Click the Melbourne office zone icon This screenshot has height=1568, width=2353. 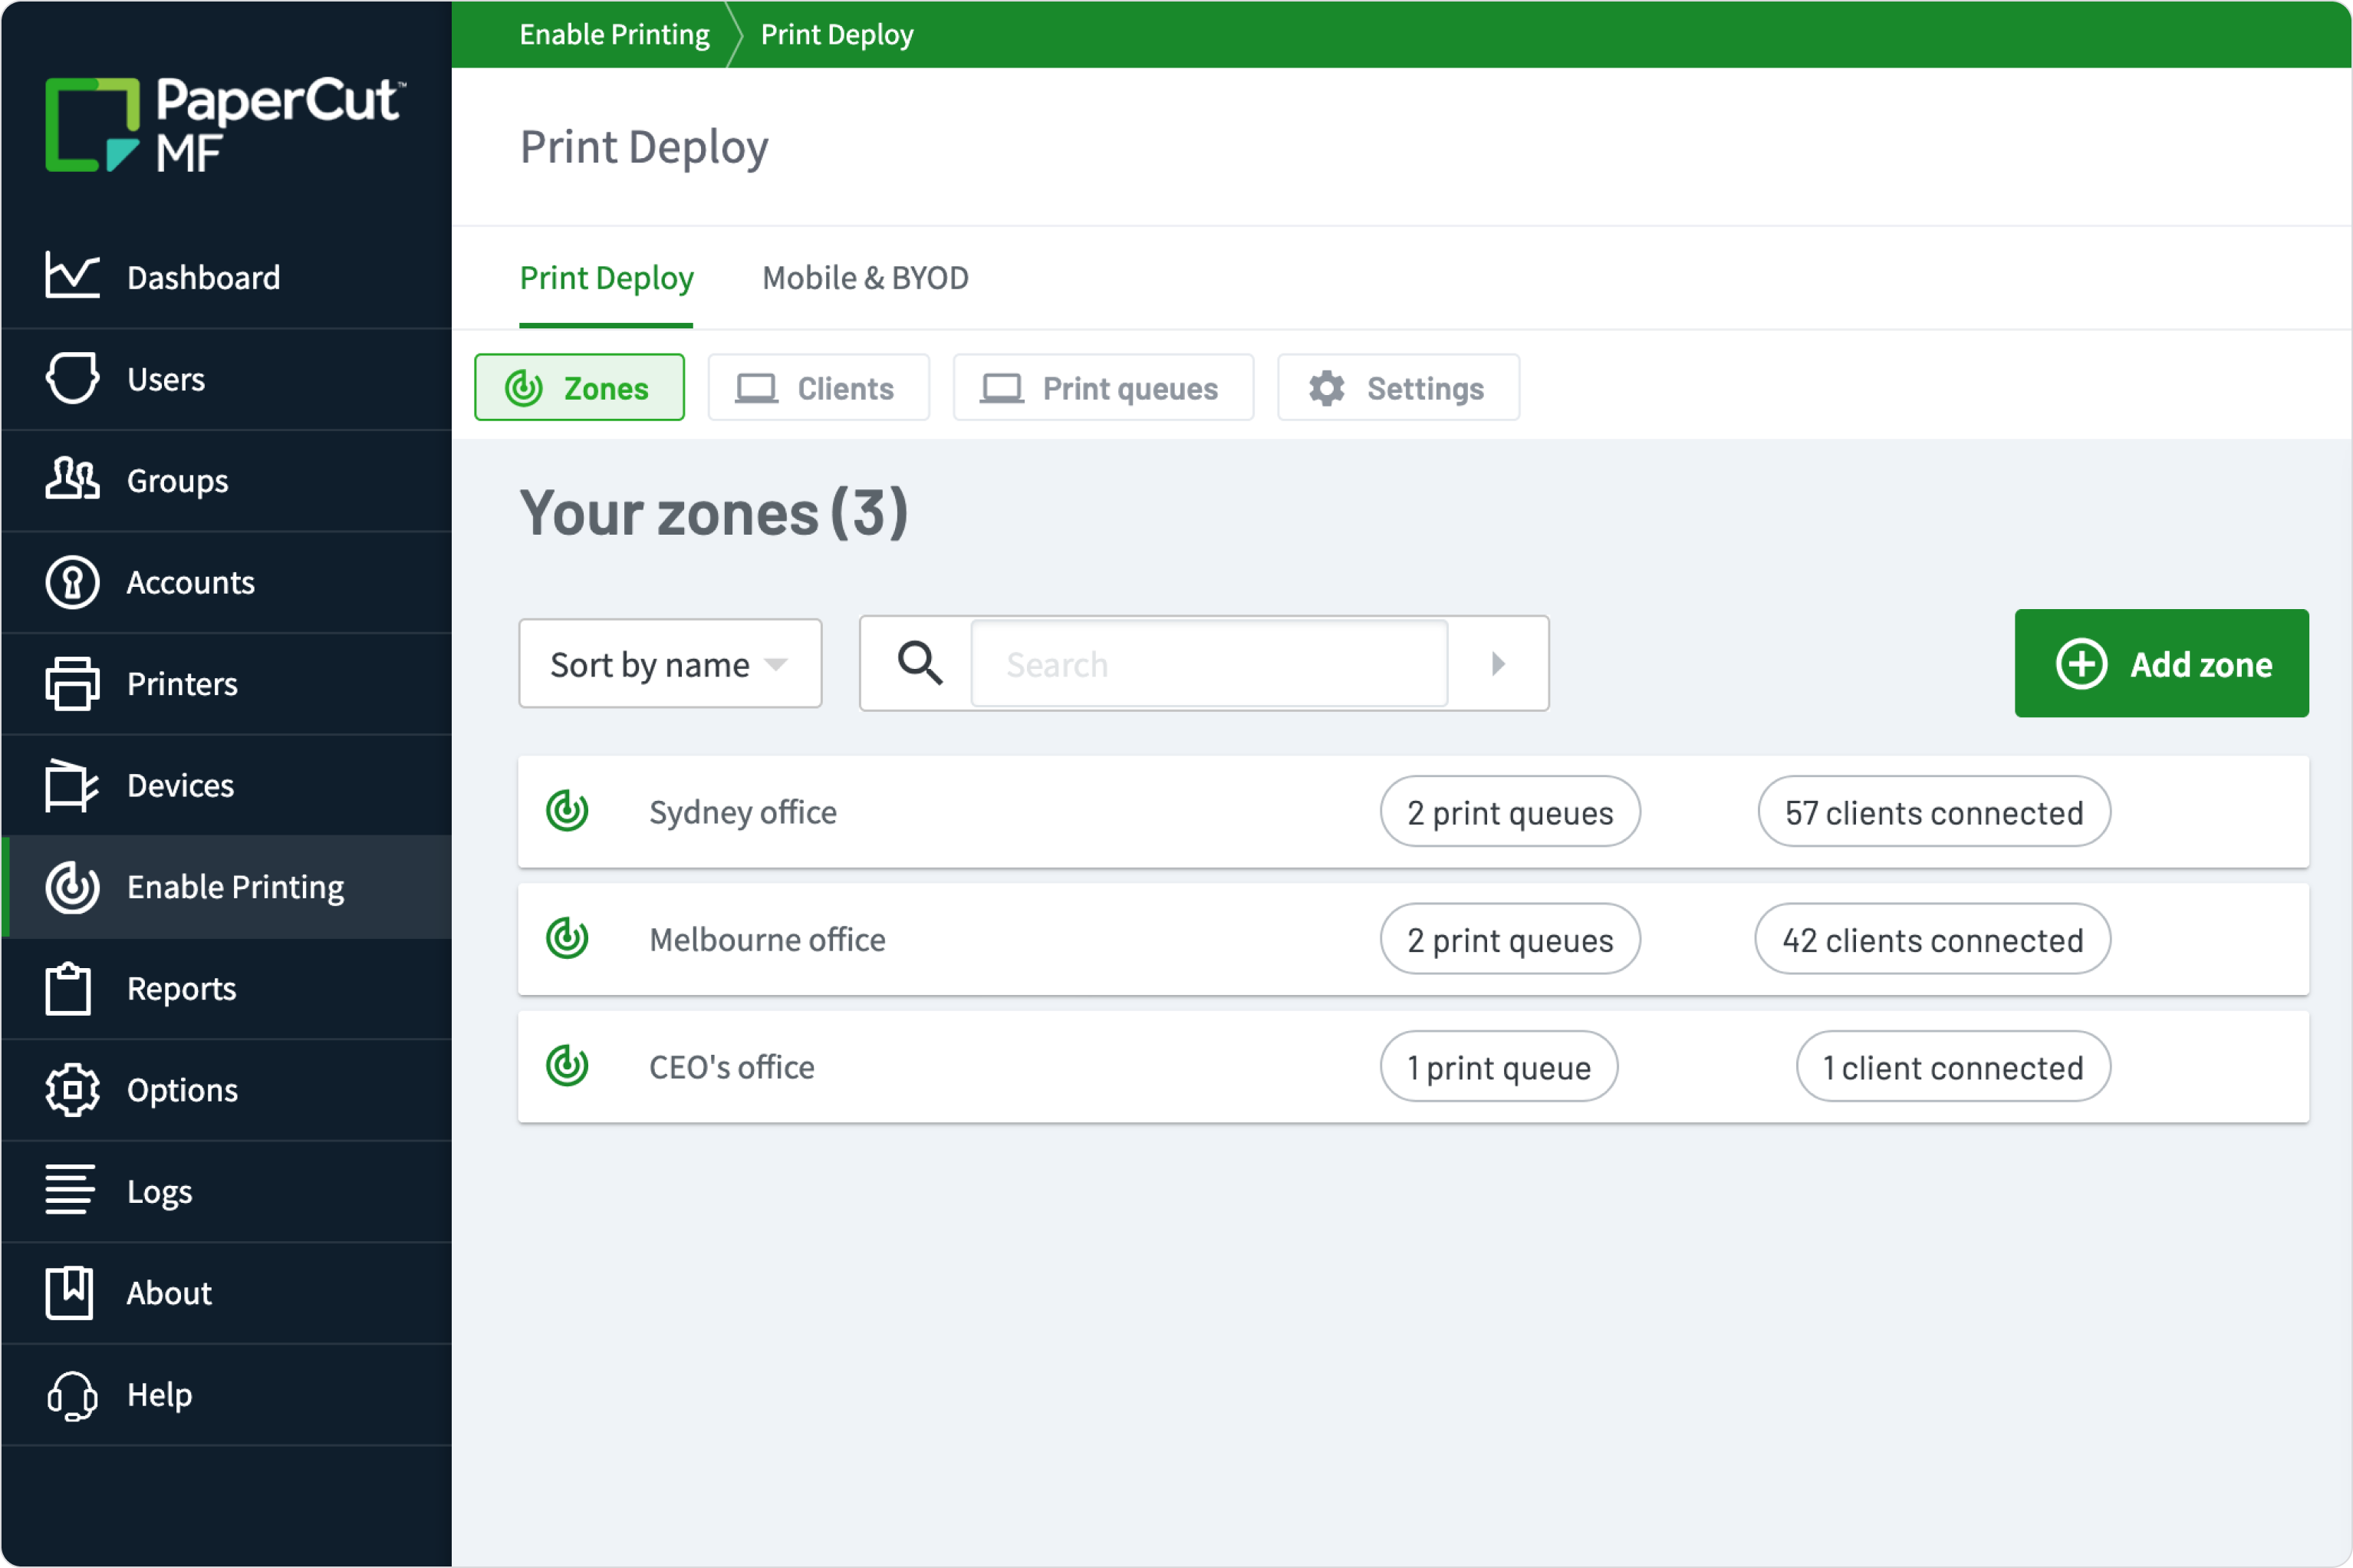click(567, 938)
